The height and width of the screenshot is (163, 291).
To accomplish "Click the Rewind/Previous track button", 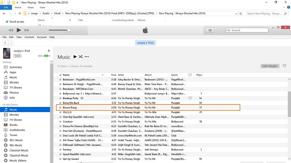I will 11,30.
